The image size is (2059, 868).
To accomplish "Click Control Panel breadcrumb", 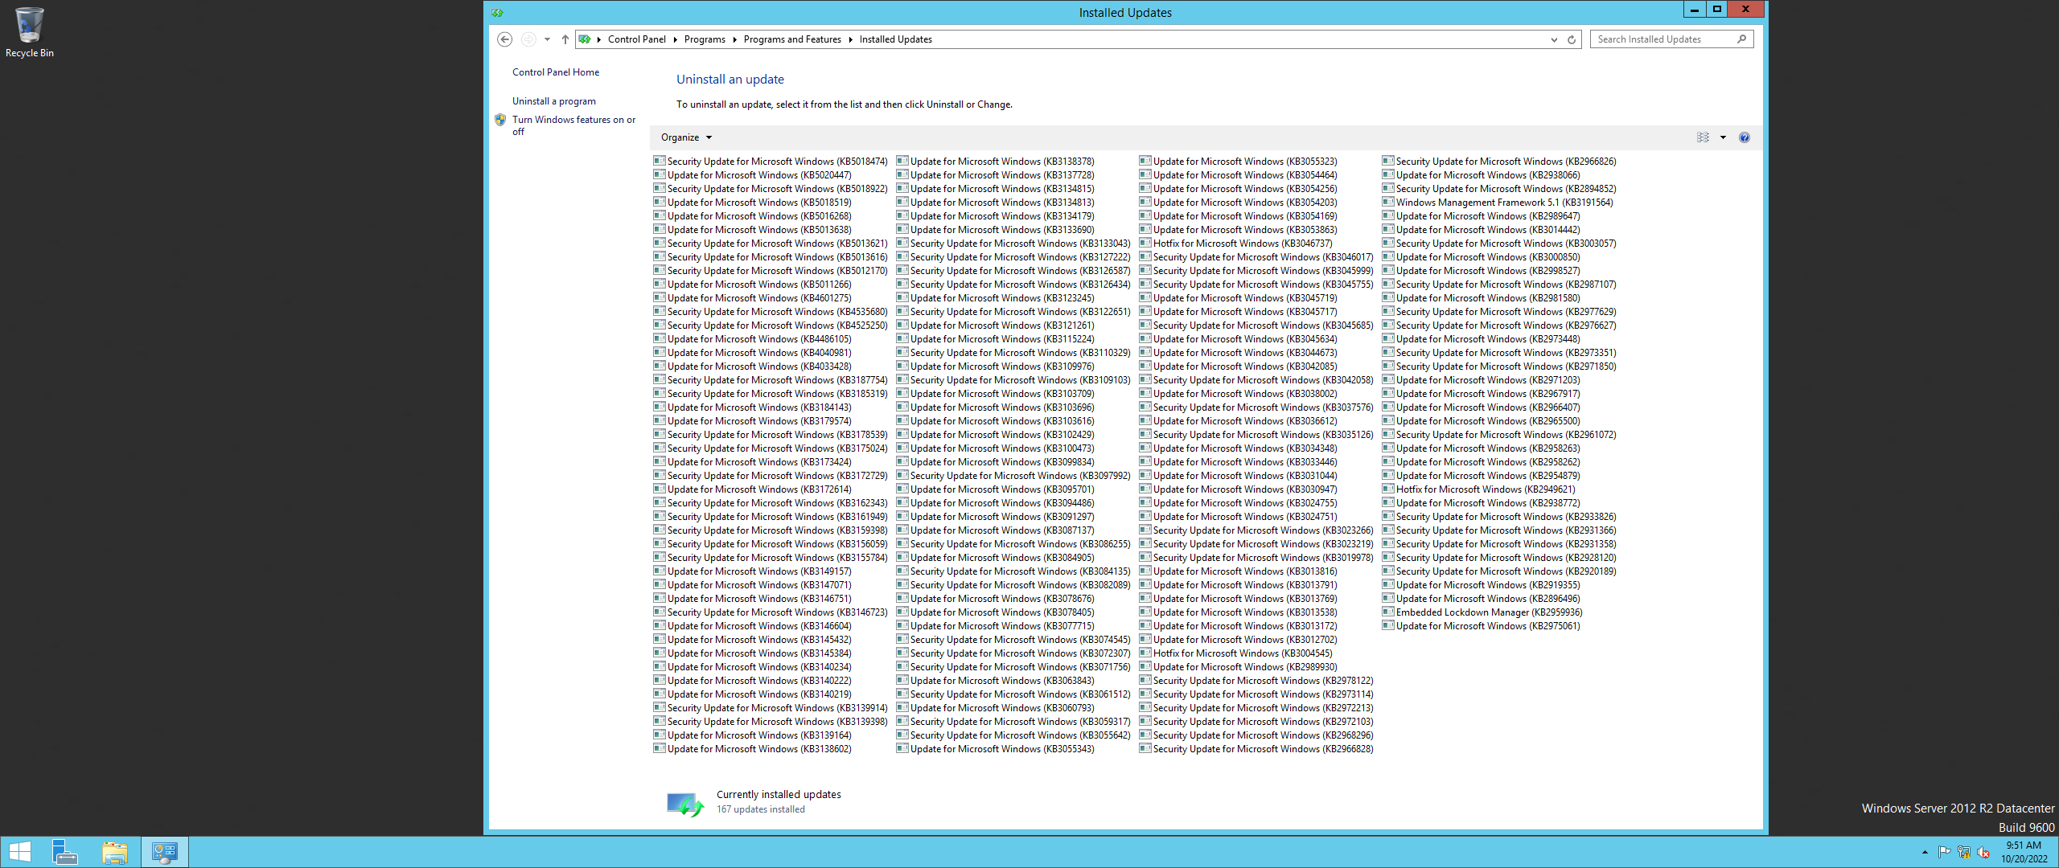I will 636,39.
